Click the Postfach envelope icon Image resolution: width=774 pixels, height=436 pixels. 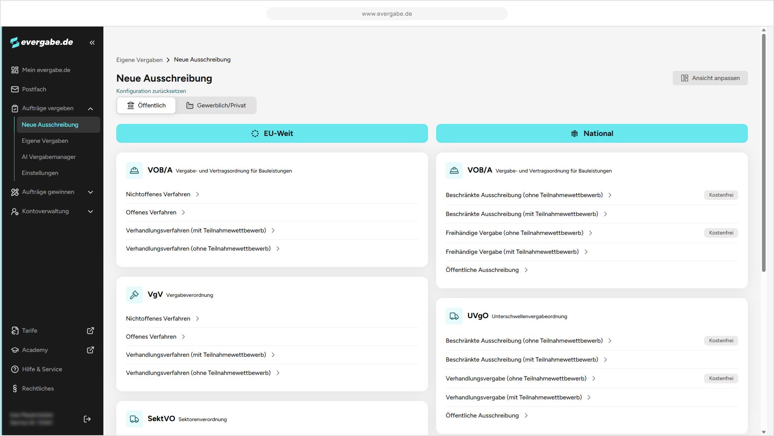15,89
